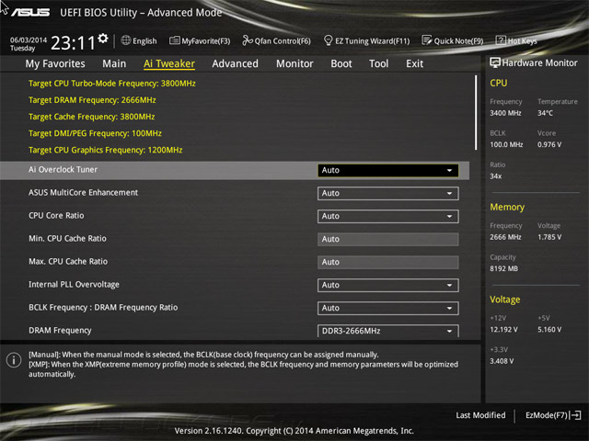Click the Hot Keys question mark icon
Screen dimensions: 589x441
coord(501,40)
